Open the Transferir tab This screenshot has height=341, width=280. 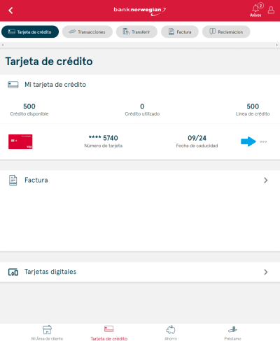pos(136,32)
